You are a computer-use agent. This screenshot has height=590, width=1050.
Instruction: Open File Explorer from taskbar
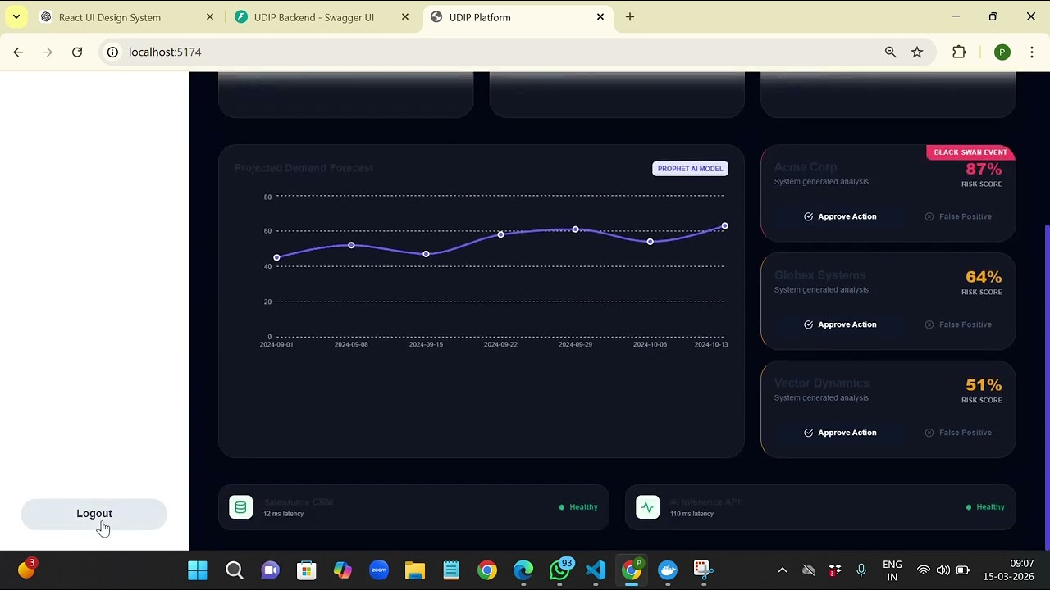(414, 570)
